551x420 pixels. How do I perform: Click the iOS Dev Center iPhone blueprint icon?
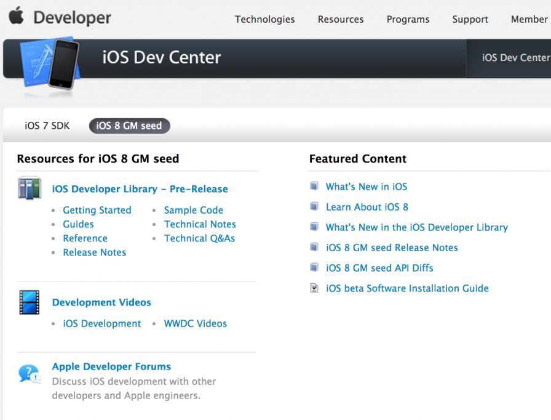tap(50, 63)
